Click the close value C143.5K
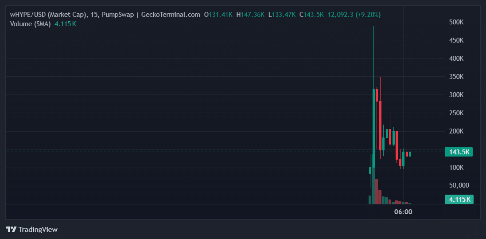The width and height of the screenshot is (486, 239). (x=311, y=15)
